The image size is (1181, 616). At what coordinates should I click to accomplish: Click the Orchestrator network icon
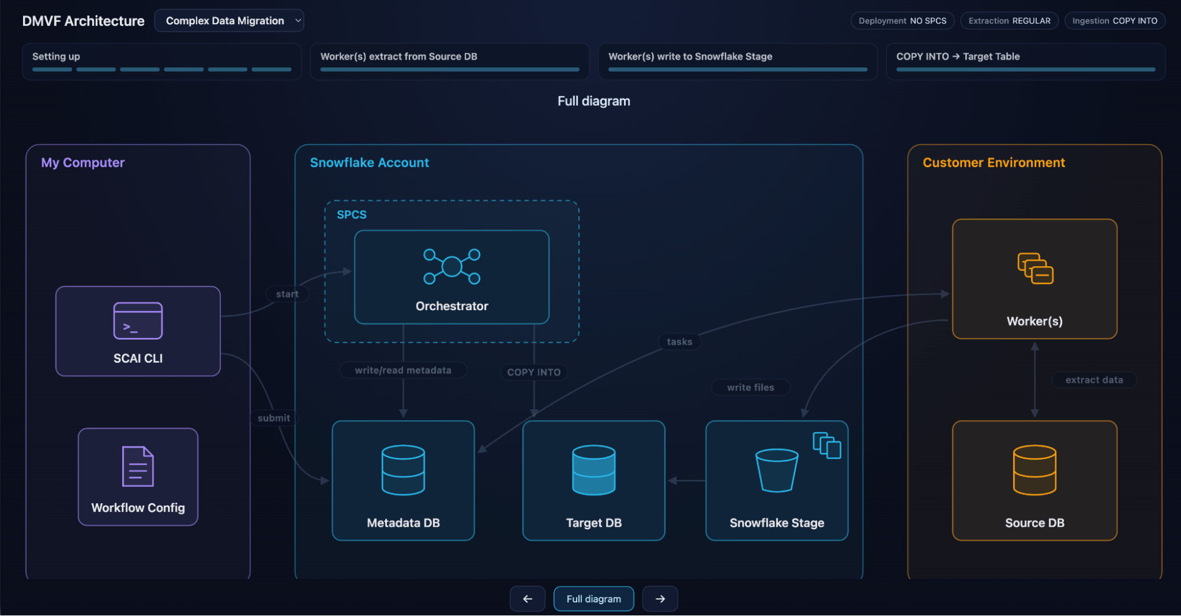[x=452, y=266]
